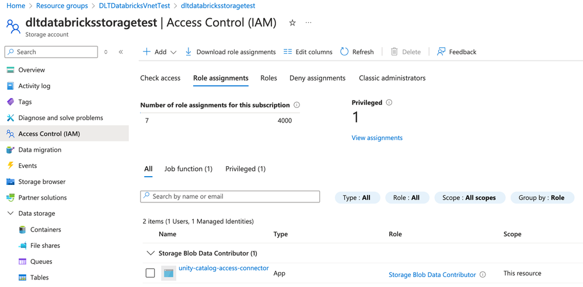Image resolution: width=583 pixels, height=287 pixels.
Task: Click info icon next to Privileged
Action: point(389,103)
